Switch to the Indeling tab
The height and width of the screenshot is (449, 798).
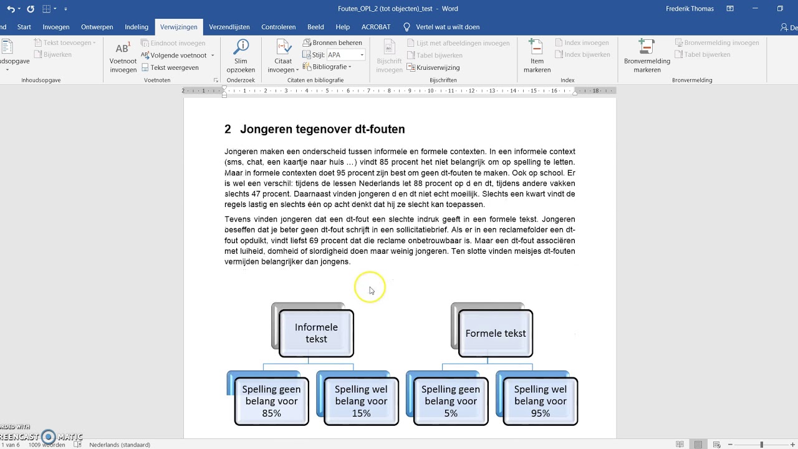137,27
